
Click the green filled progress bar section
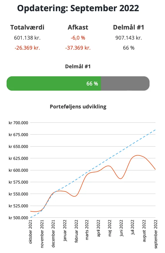(x=54, y=83)
